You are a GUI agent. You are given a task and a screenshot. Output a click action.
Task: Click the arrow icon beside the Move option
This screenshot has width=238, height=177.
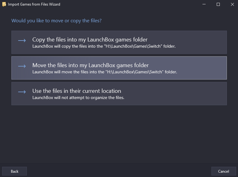(x=22, y=66)
